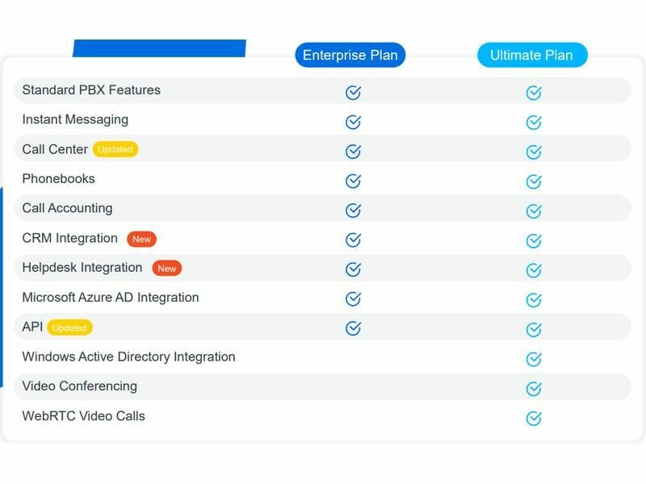Click Enterprise checkmark for Call Accounting
Viewport: 646px width, 484px height.
pyautogui.click(x=353, y=210)
